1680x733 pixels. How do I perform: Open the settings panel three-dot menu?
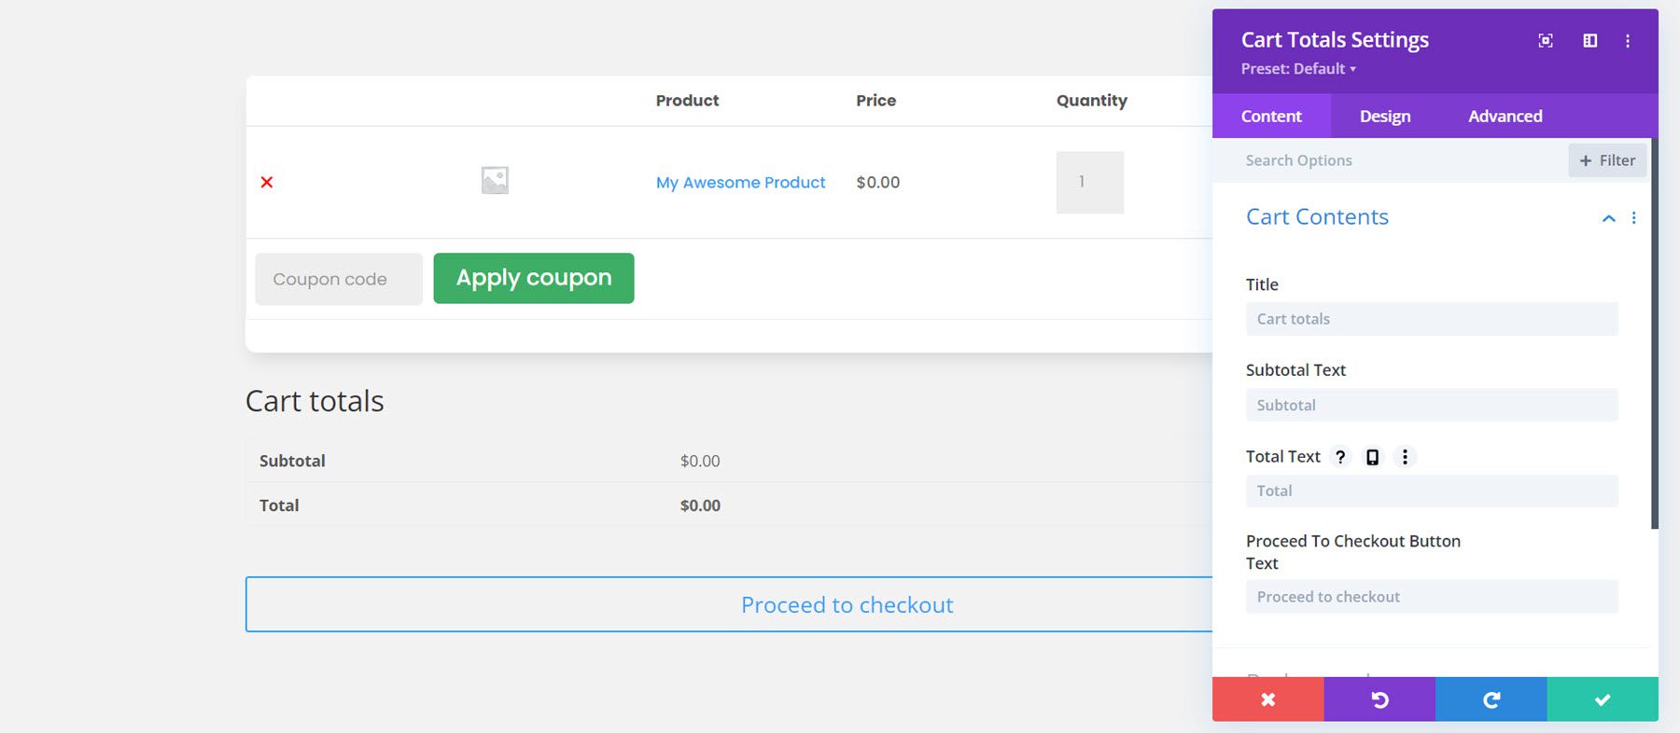click(1628, 41)
